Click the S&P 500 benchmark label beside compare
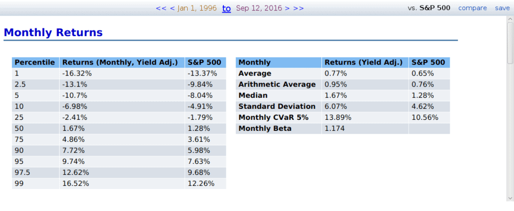The height and width of the screenshot is (211, 514). point(435,8)
